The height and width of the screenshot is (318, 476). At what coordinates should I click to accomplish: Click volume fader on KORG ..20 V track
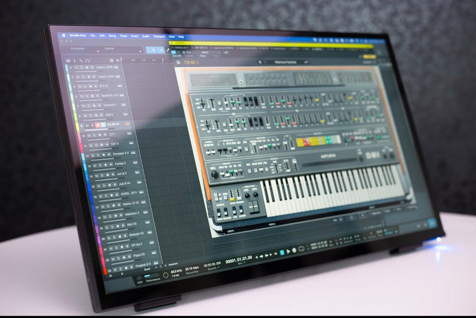tap(114, 199)
